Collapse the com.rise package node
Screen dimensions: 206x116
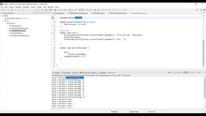coord(6,23)
